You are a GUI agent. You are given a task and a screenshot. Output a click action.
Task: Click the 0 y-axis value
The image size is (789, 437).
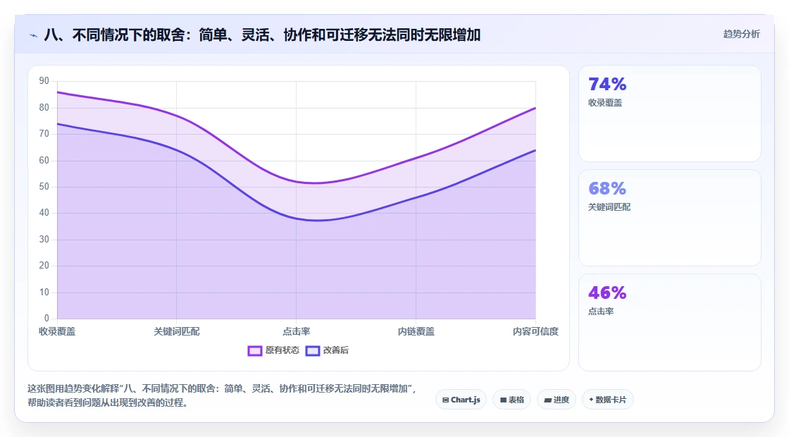coord(46,318)
